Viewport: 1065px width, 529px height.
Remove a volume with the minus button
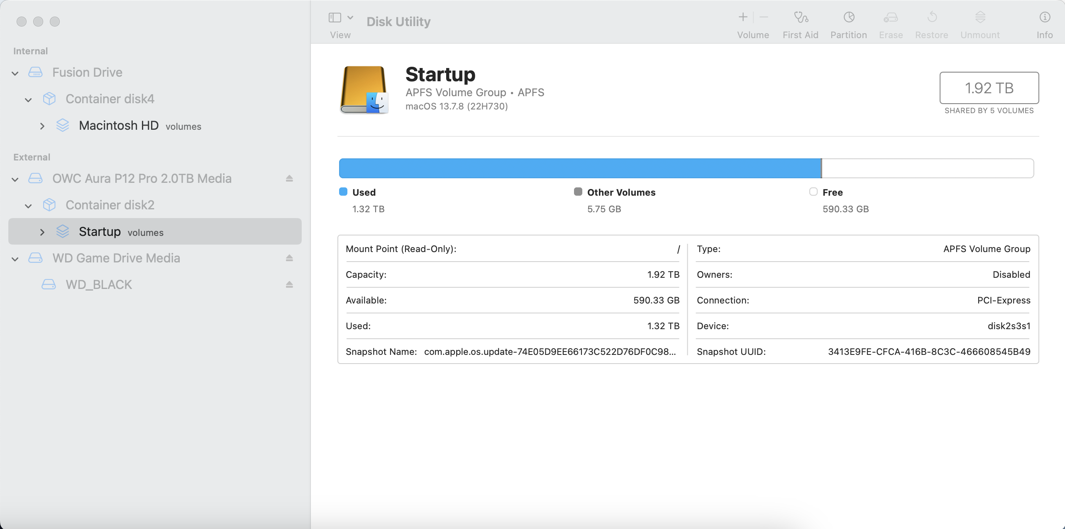click(x=764, y=17)
